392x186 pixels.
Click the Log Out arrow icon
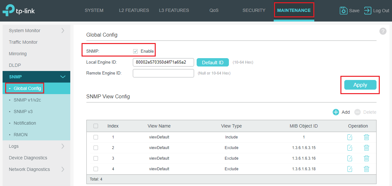click(x=367, y=11)
